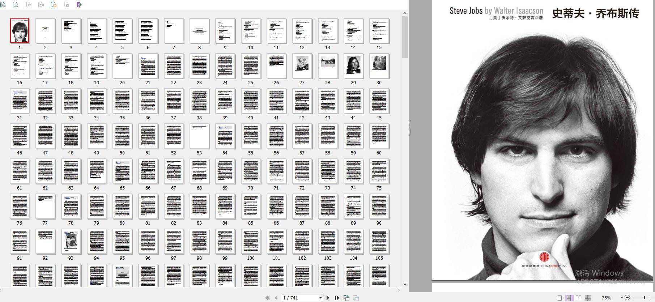Enlarge page thumbnails with the zoom-in icon

click(x=3, y=5)
